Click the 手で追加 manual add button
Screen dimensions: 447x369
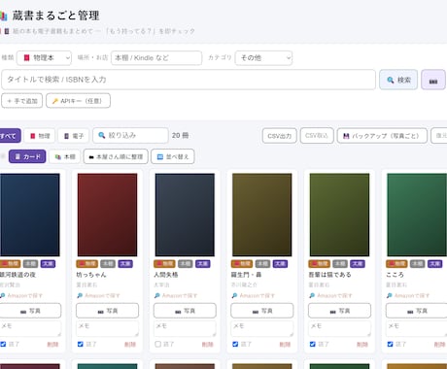pos(22,101)
